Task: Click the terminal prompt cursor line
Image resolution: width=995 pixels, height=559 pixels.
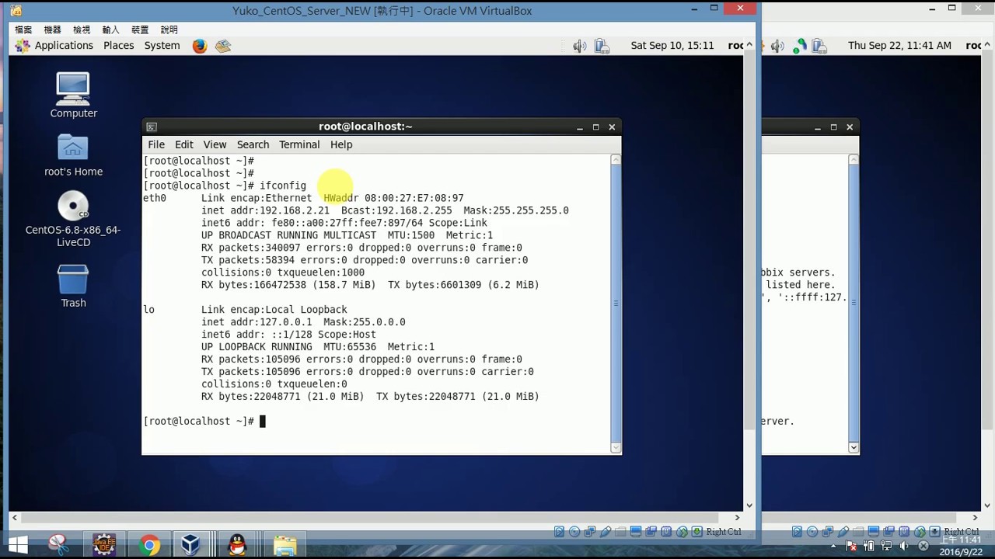Action: 204,421
